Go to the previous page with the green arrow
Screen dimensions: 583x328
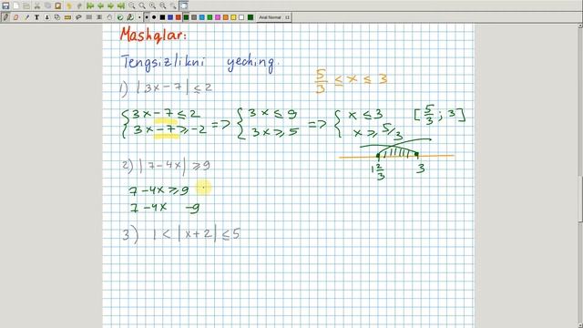[100, 6]
